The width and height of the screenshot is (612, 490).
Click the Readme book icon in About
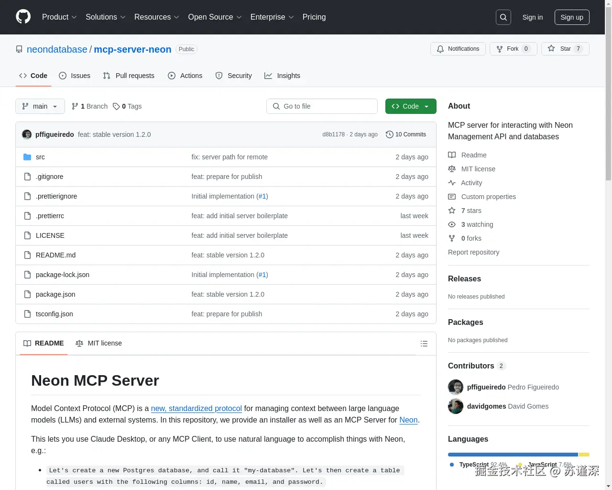[452, 155]
